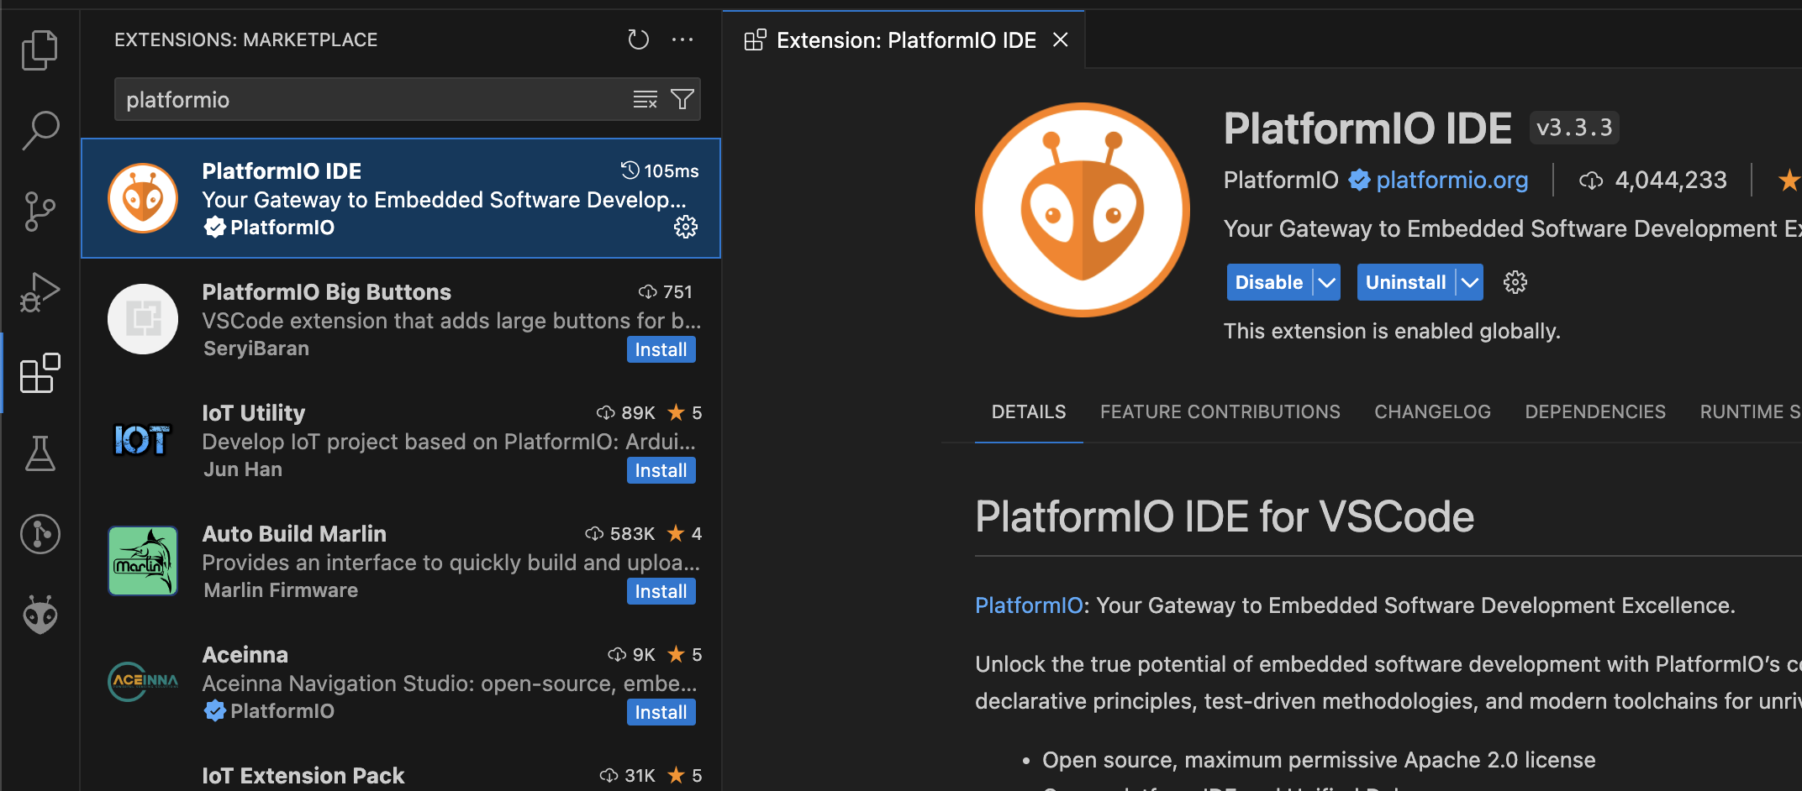Open the PlatformIO alien icon view
1802x791 pixels.
40,615
